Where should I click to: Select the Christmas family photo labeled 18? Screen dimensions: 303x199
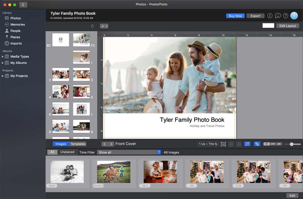pyautogui.click(x=207, y=172)
